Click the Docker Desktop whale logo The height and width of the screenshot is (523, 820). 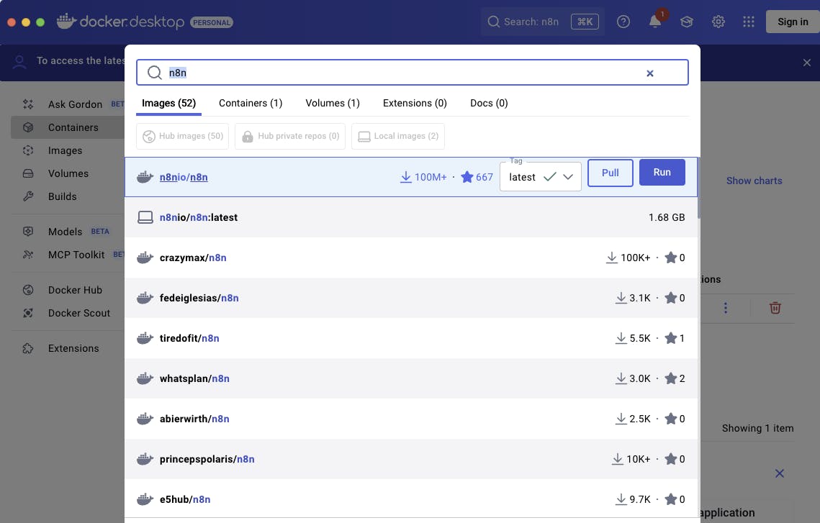tap(67, 21)
